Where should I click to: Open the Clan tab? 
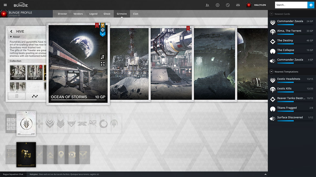pos(135,14)
